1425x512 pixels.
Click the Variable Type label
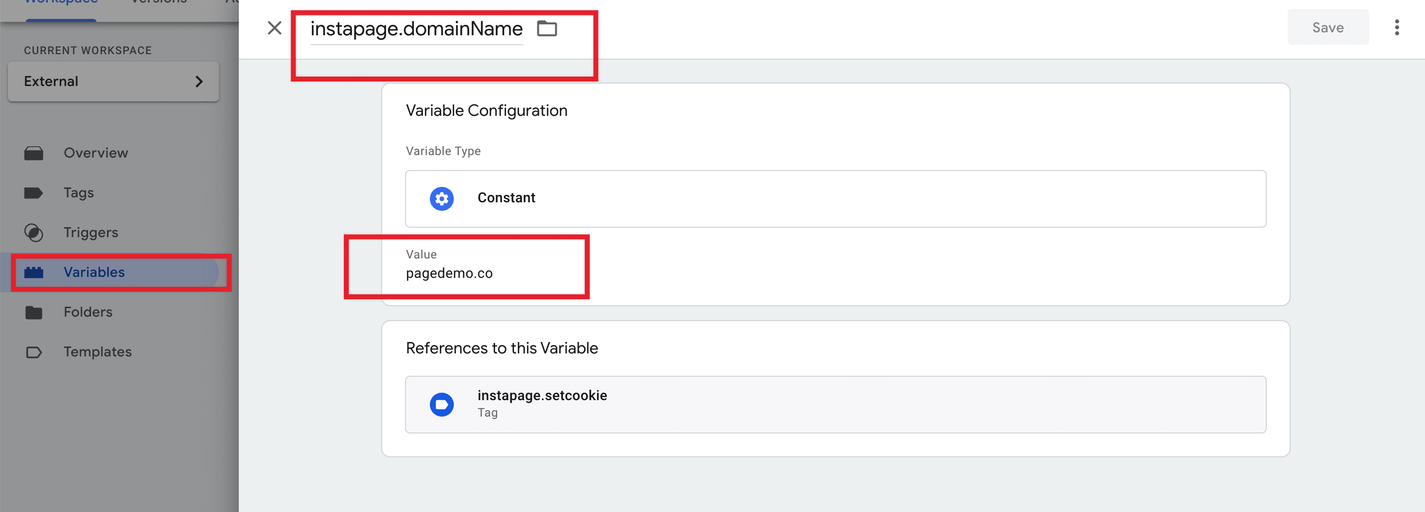pos(443,151)
